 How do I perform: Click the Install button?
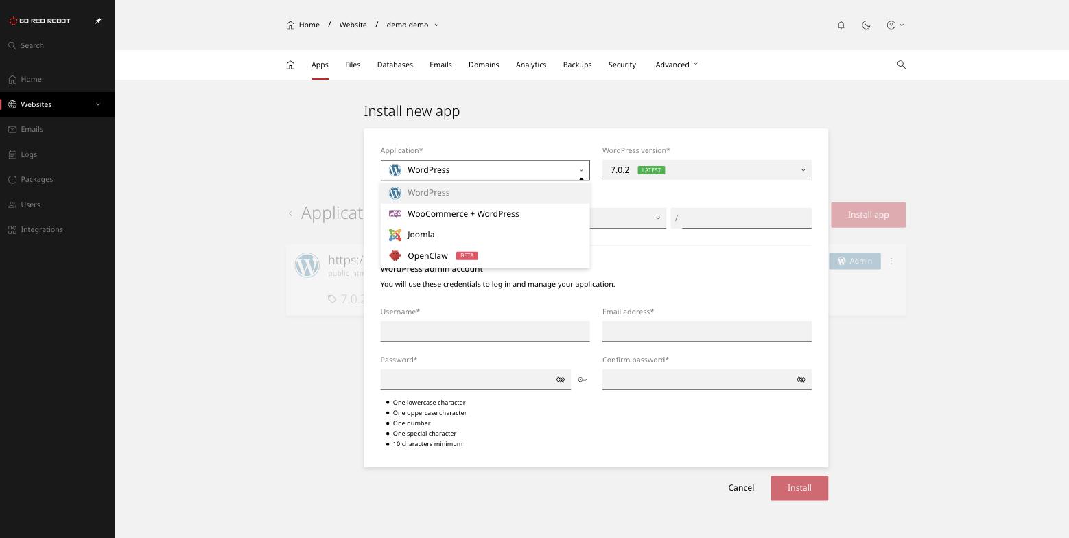pyautogui.click(x=799, y=488)
